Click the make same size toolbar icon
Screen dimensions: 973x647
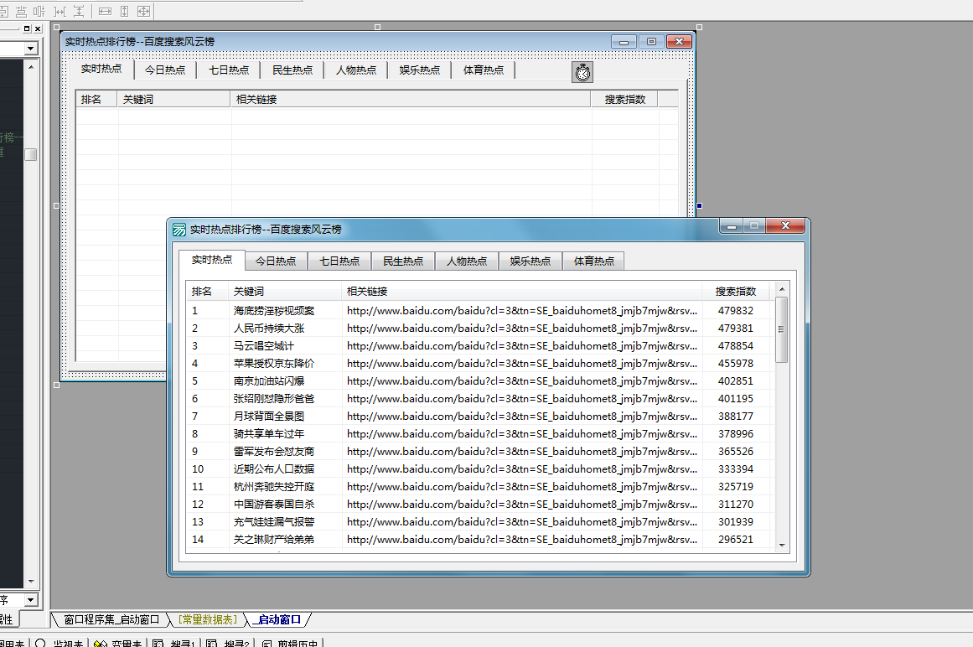143,11
